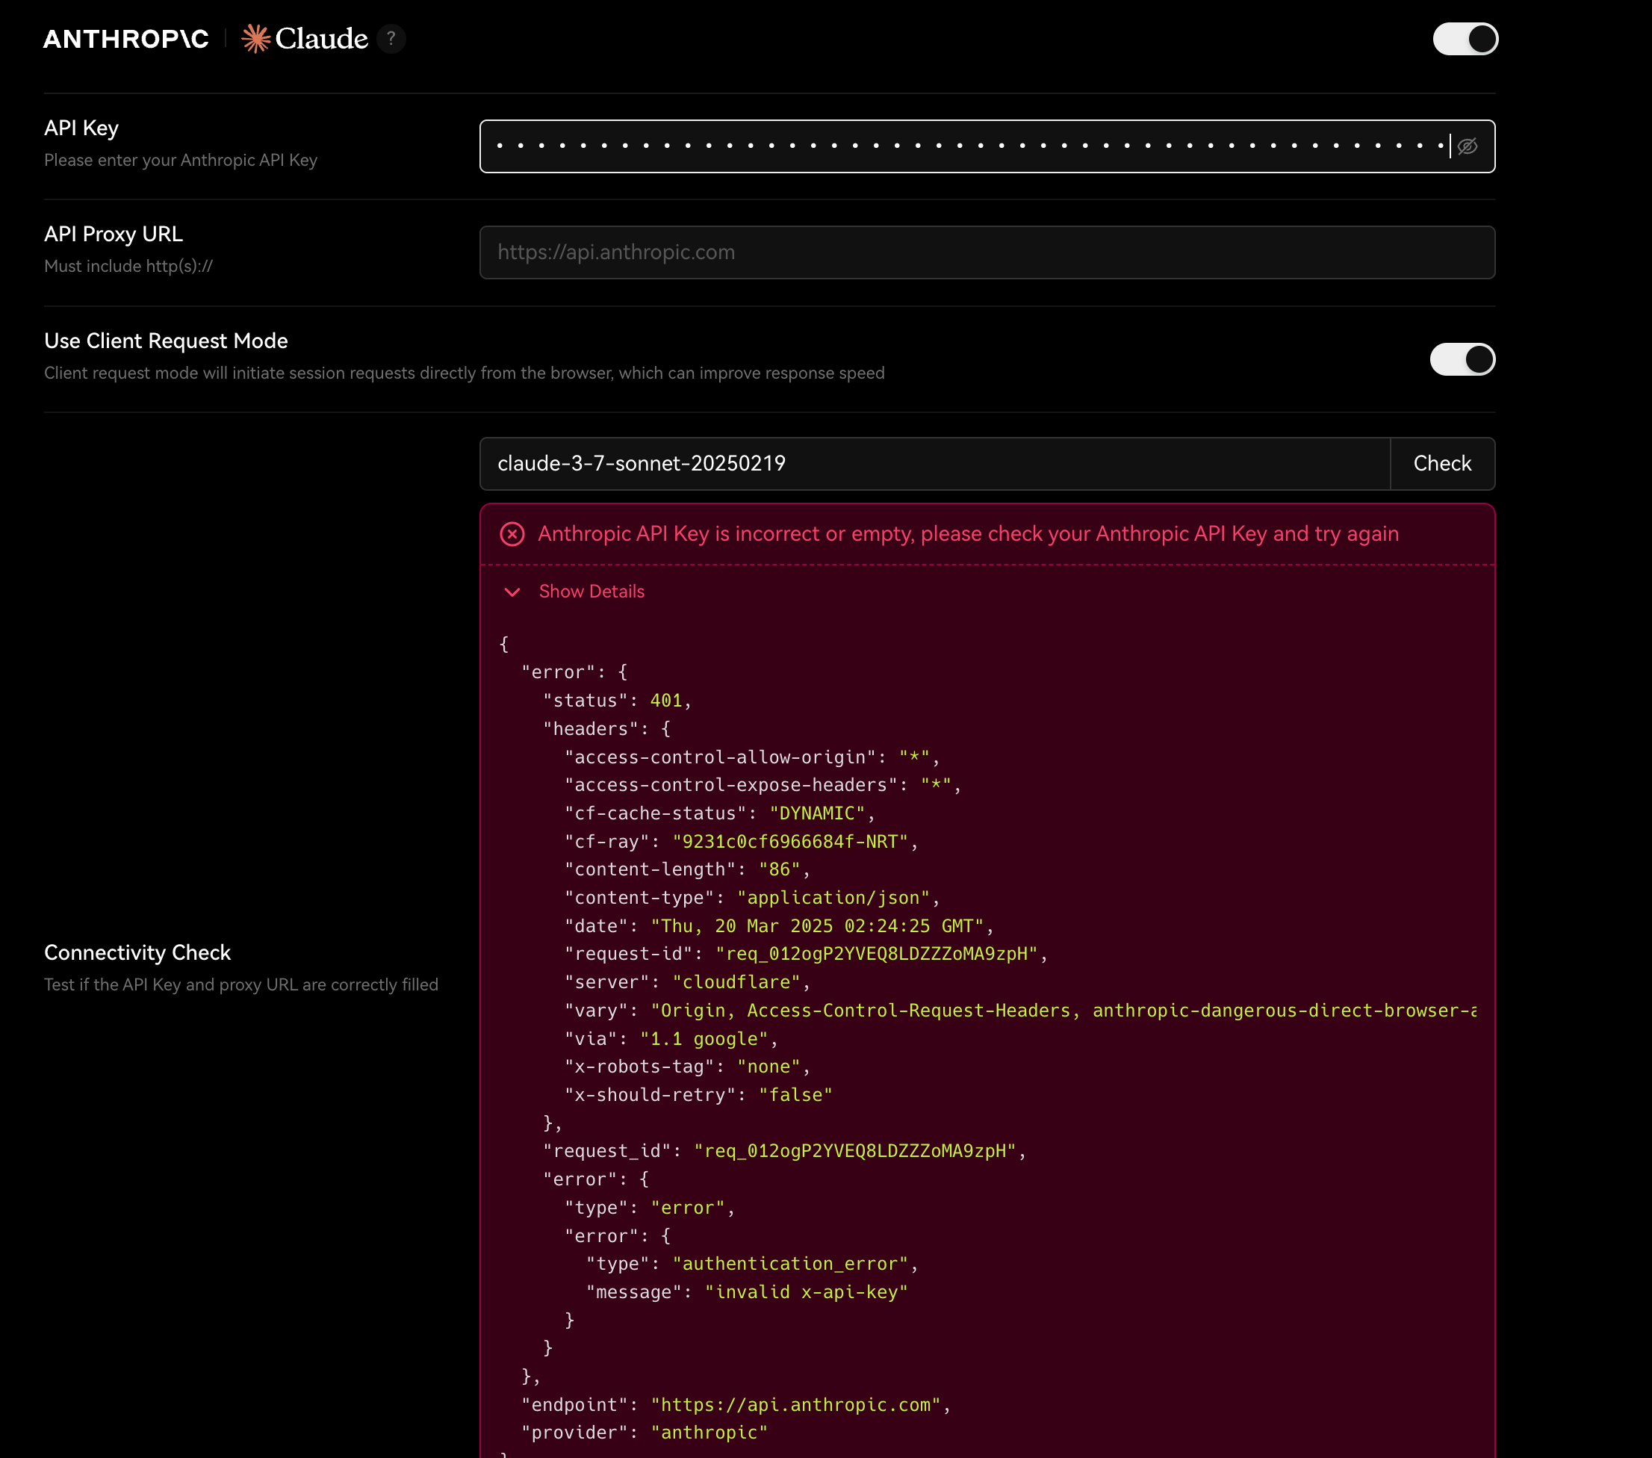Image resolution: width=1652 pixels, height=1458 pixels.
Task: Click the endpoint URL https://api.anthropic.com
Action: (795, 1405)
